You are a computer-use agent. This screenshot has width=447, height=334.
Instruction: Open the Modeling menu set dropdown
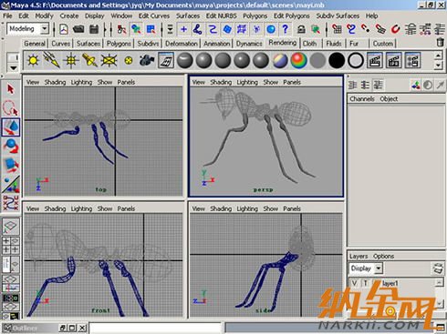45,29
